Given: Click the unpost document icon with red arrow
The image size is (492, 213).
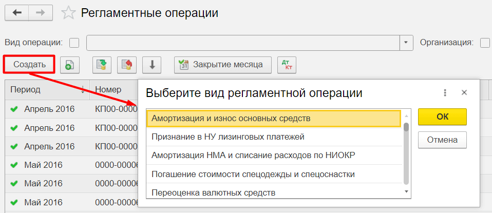Looking at the screenshot, I should pyautogui.click(x=126, y=65).
